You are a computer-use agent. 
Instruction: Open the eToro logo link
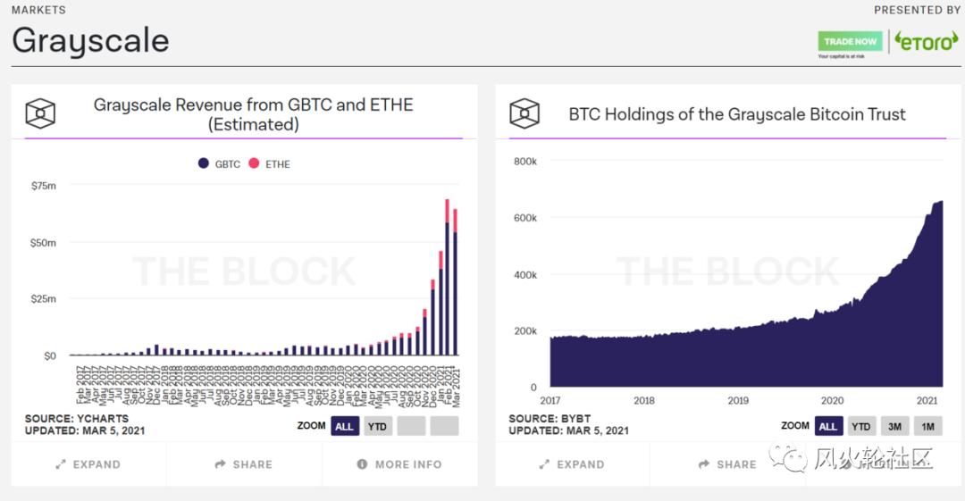click(927, 42)
